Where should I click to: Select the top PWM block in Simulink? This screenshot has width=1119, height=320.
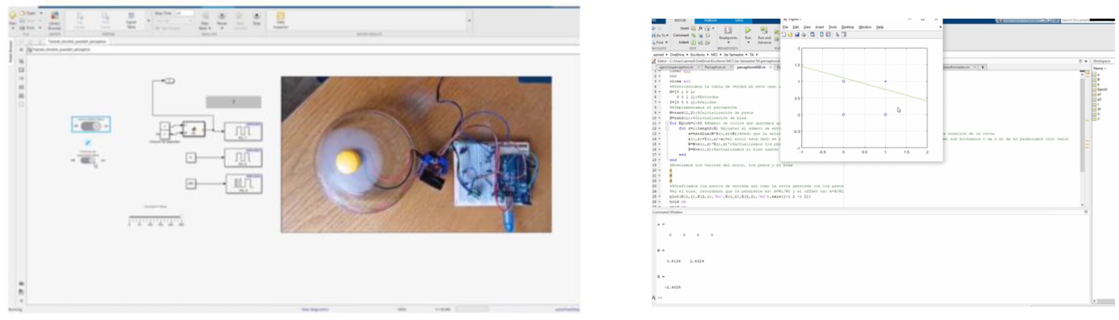tap(243, 131)
